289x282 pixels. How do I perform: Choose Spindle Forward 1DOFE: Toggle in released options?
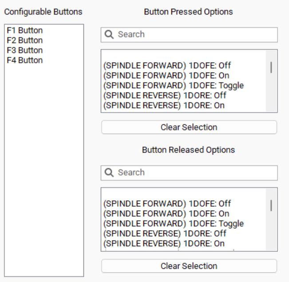[x=173, y=224]
